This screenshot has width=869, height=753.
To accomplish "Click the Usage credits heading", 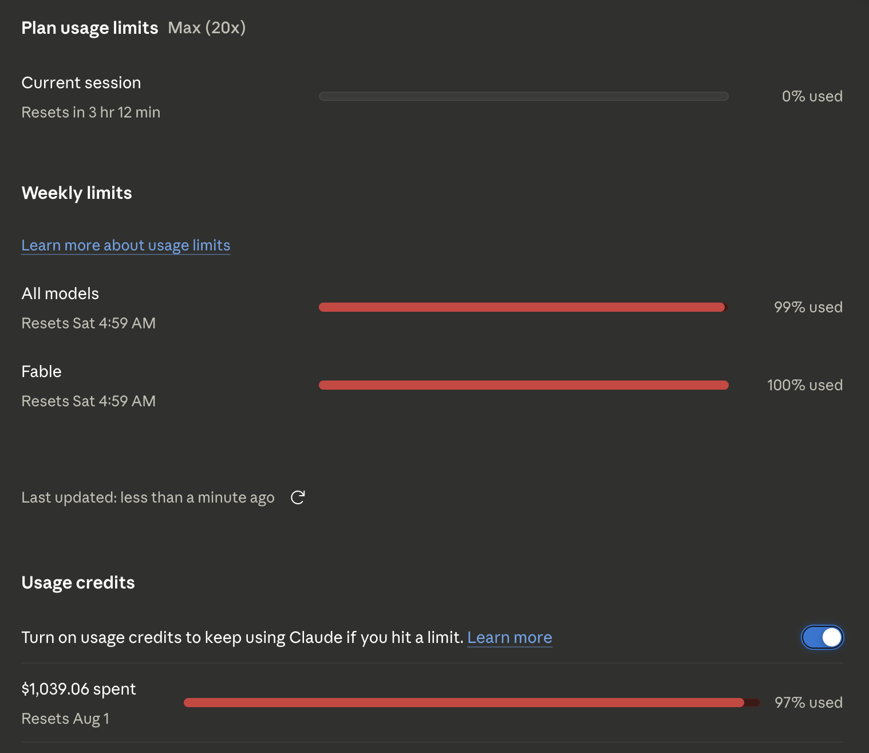I will (x=78, y=583).
